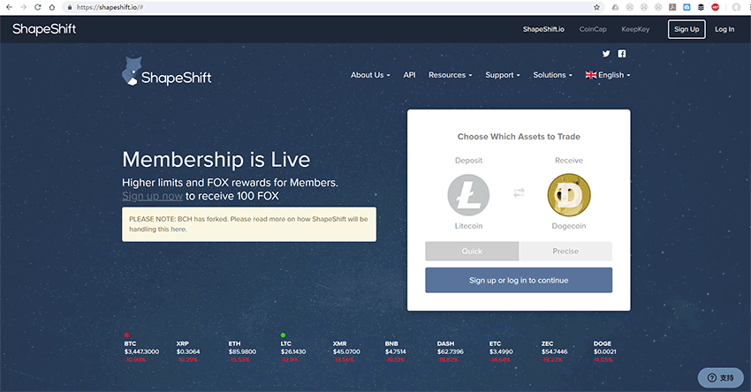Click the ETH ticker price $85.9800
This screenshot has width=751, height=392.
[x=242, y=351]
